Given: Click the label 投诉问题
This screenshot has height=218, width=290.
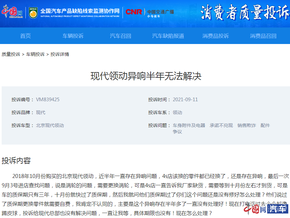Looking at the screenshot, I should tap(159, 126).
